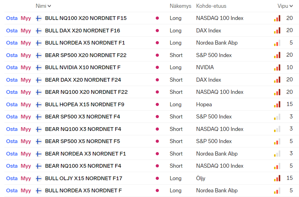Click the Kohde-etuus column header

pos(211,6)
